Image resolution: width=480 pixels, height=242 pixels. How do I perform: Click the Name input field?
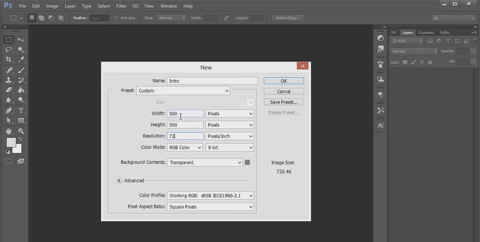(212, 81)
